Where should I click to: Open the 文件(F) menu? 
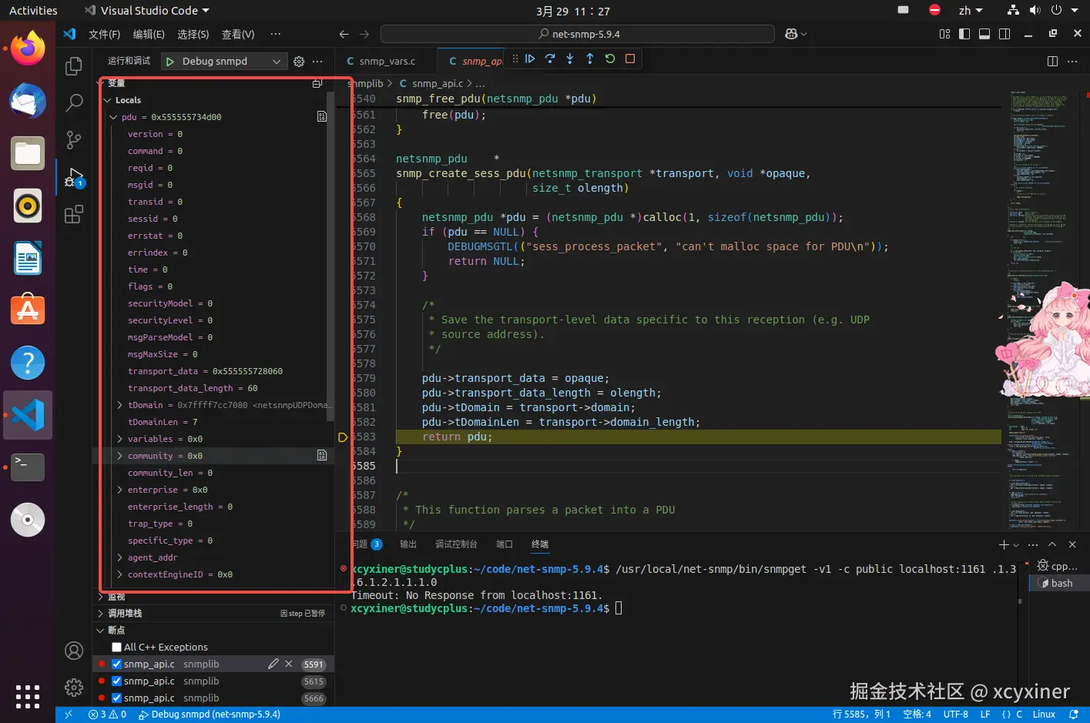[104, 34]
